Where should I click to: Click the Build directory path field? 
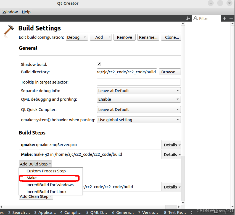pos(127,72)
